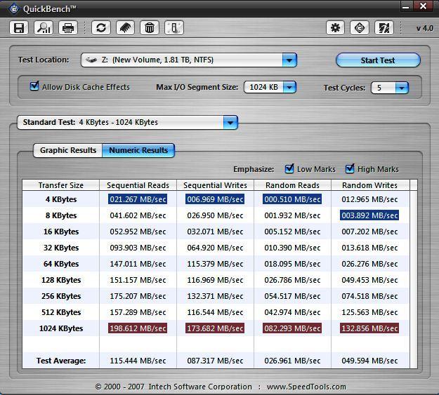The width and height of the screenshot is (439, 395).
Task: Click the www.SpeedTools.com link
Action: [x=306, y=387]
